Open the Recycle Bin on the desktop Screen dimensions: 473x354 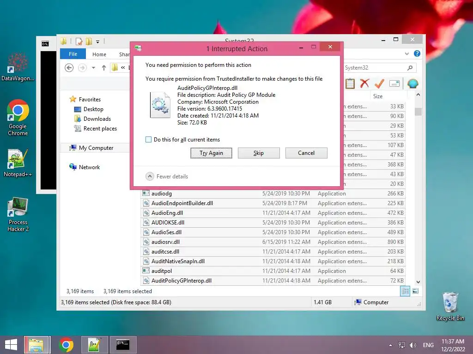450,306
